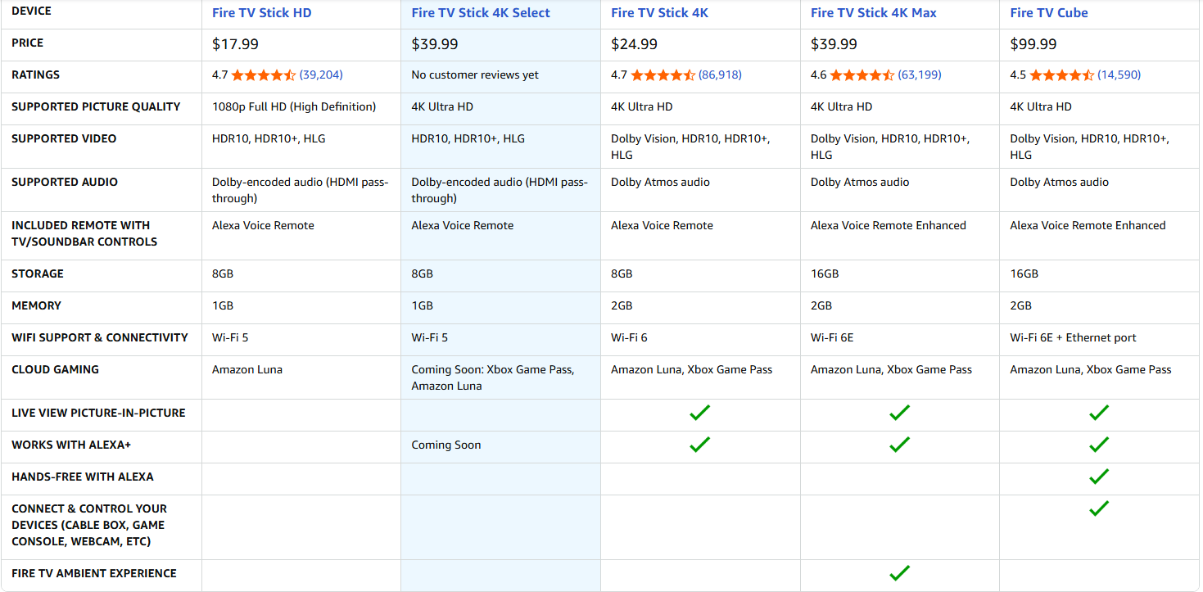Open the Fire TV Stick HD product link

261,12
